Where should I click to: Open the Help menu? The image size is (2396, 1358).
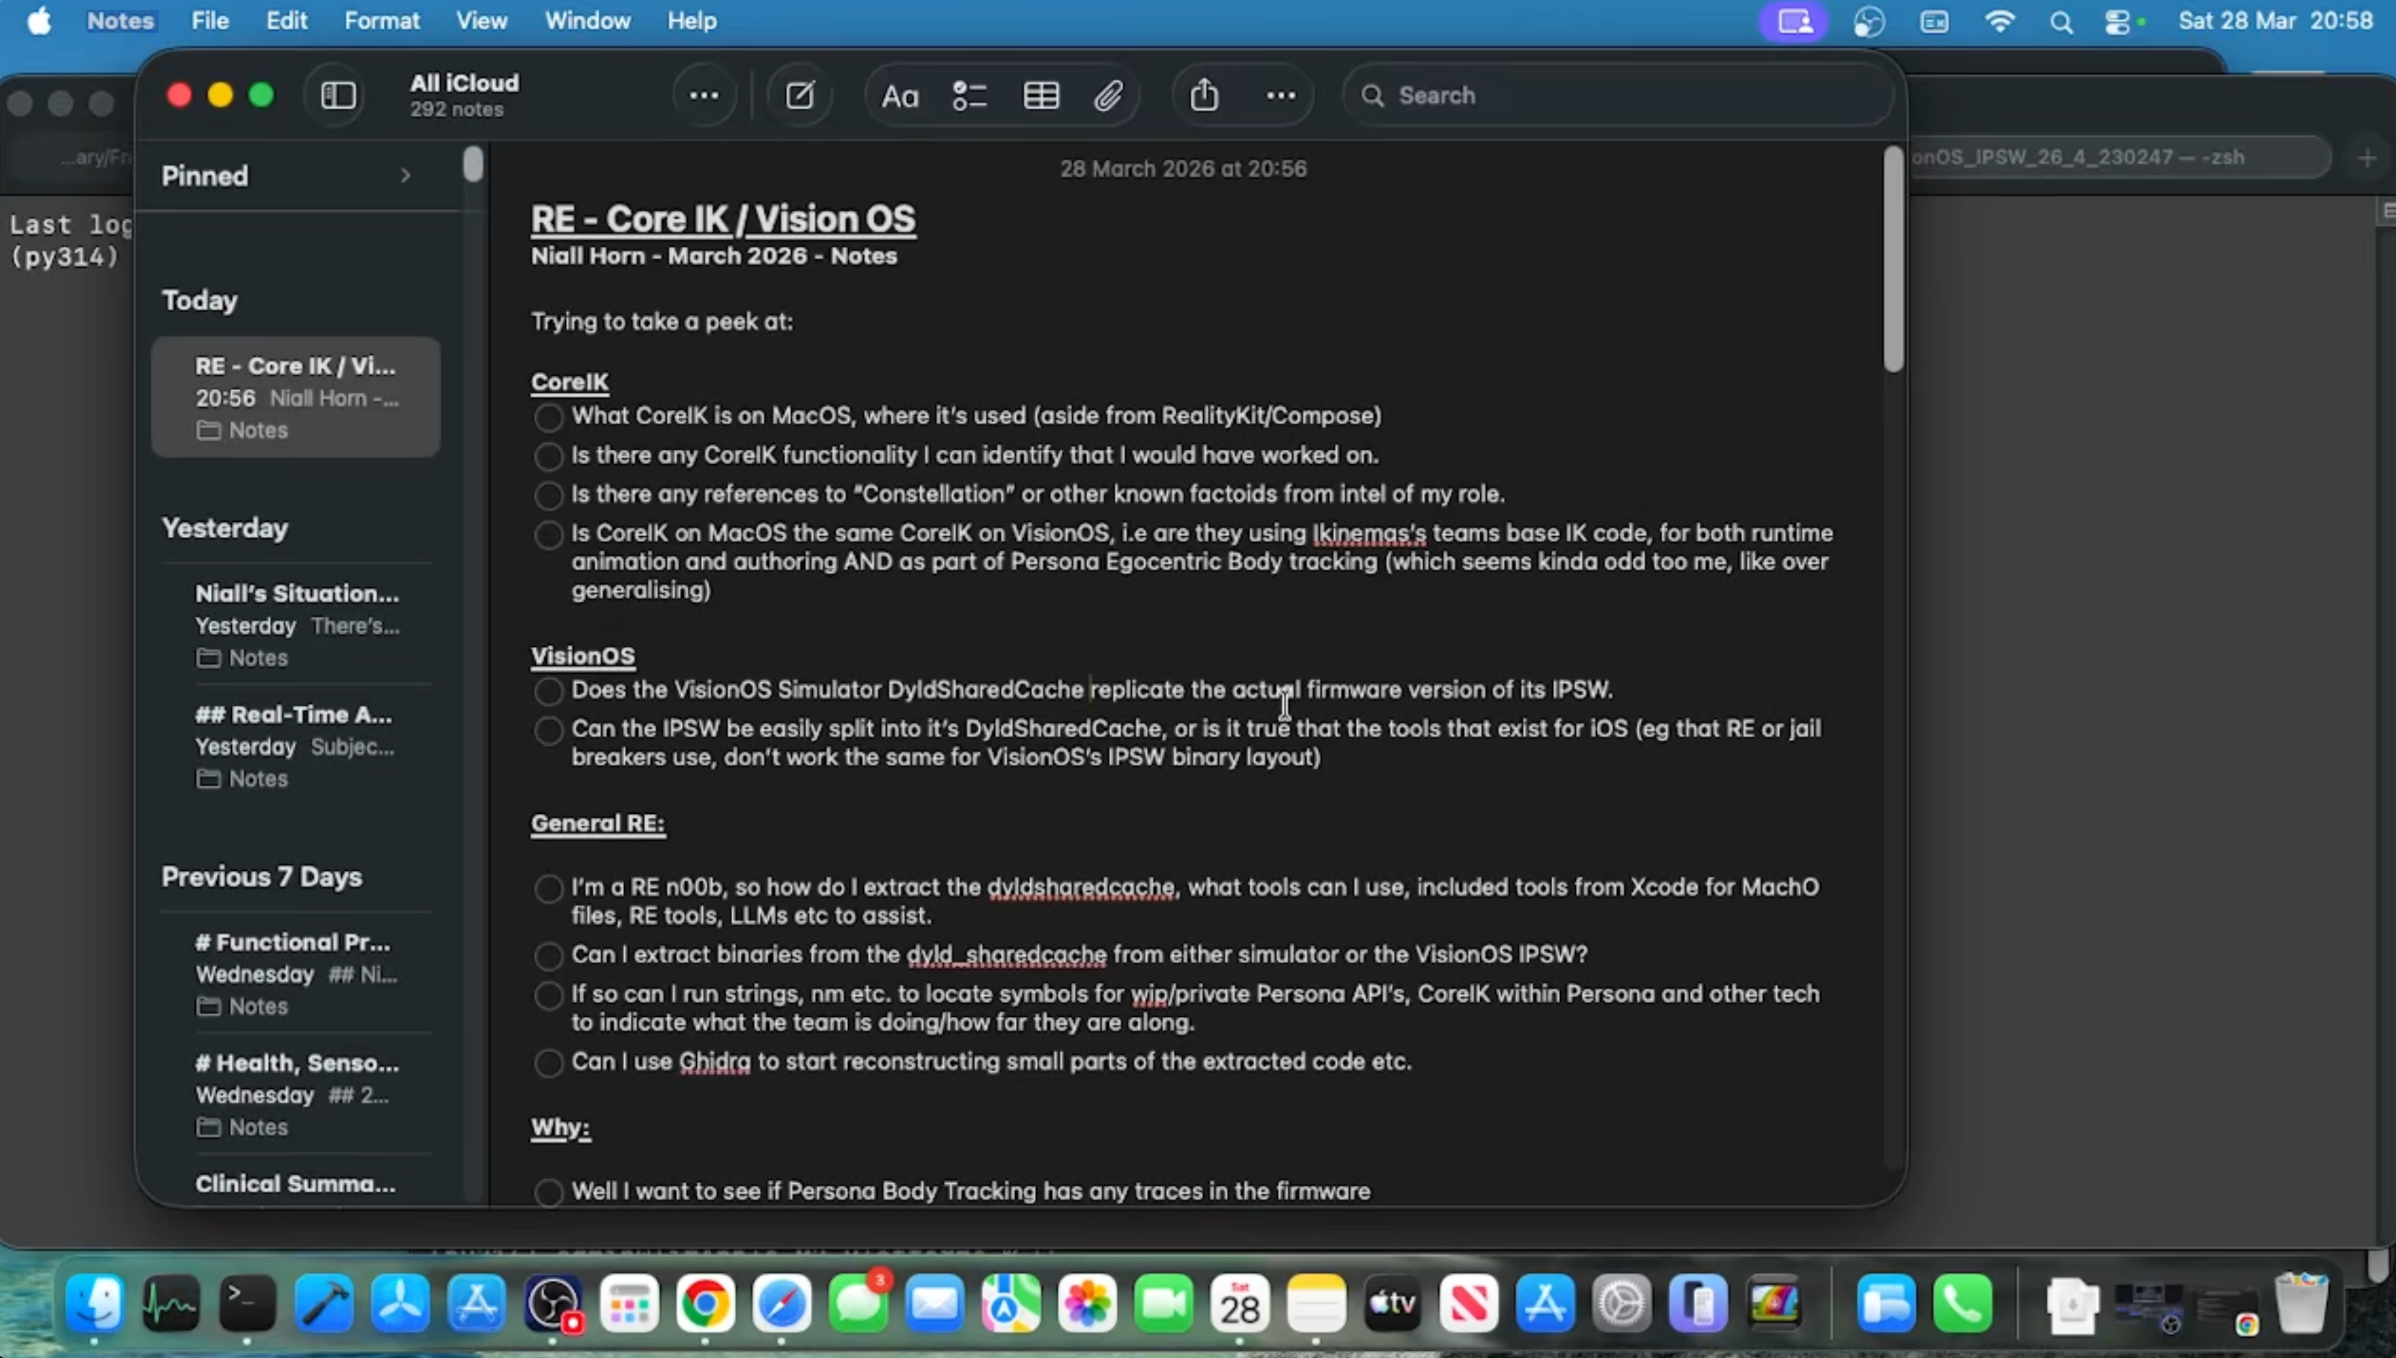click(691, 21)
